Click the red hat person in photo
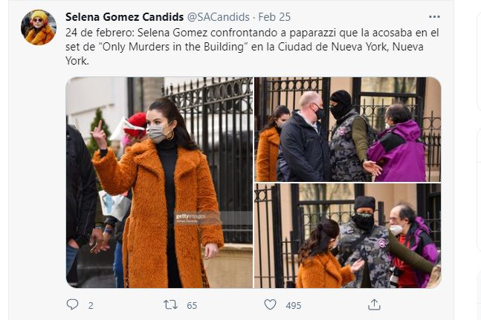The height and width of the screenshot is (320, 481). [135, 128]
